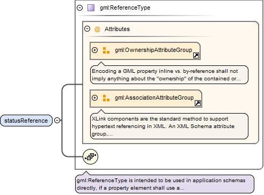264x195 pixels.
Task: Expand gml:OwnershipAttributeGroup
Action: click(94, 50)
